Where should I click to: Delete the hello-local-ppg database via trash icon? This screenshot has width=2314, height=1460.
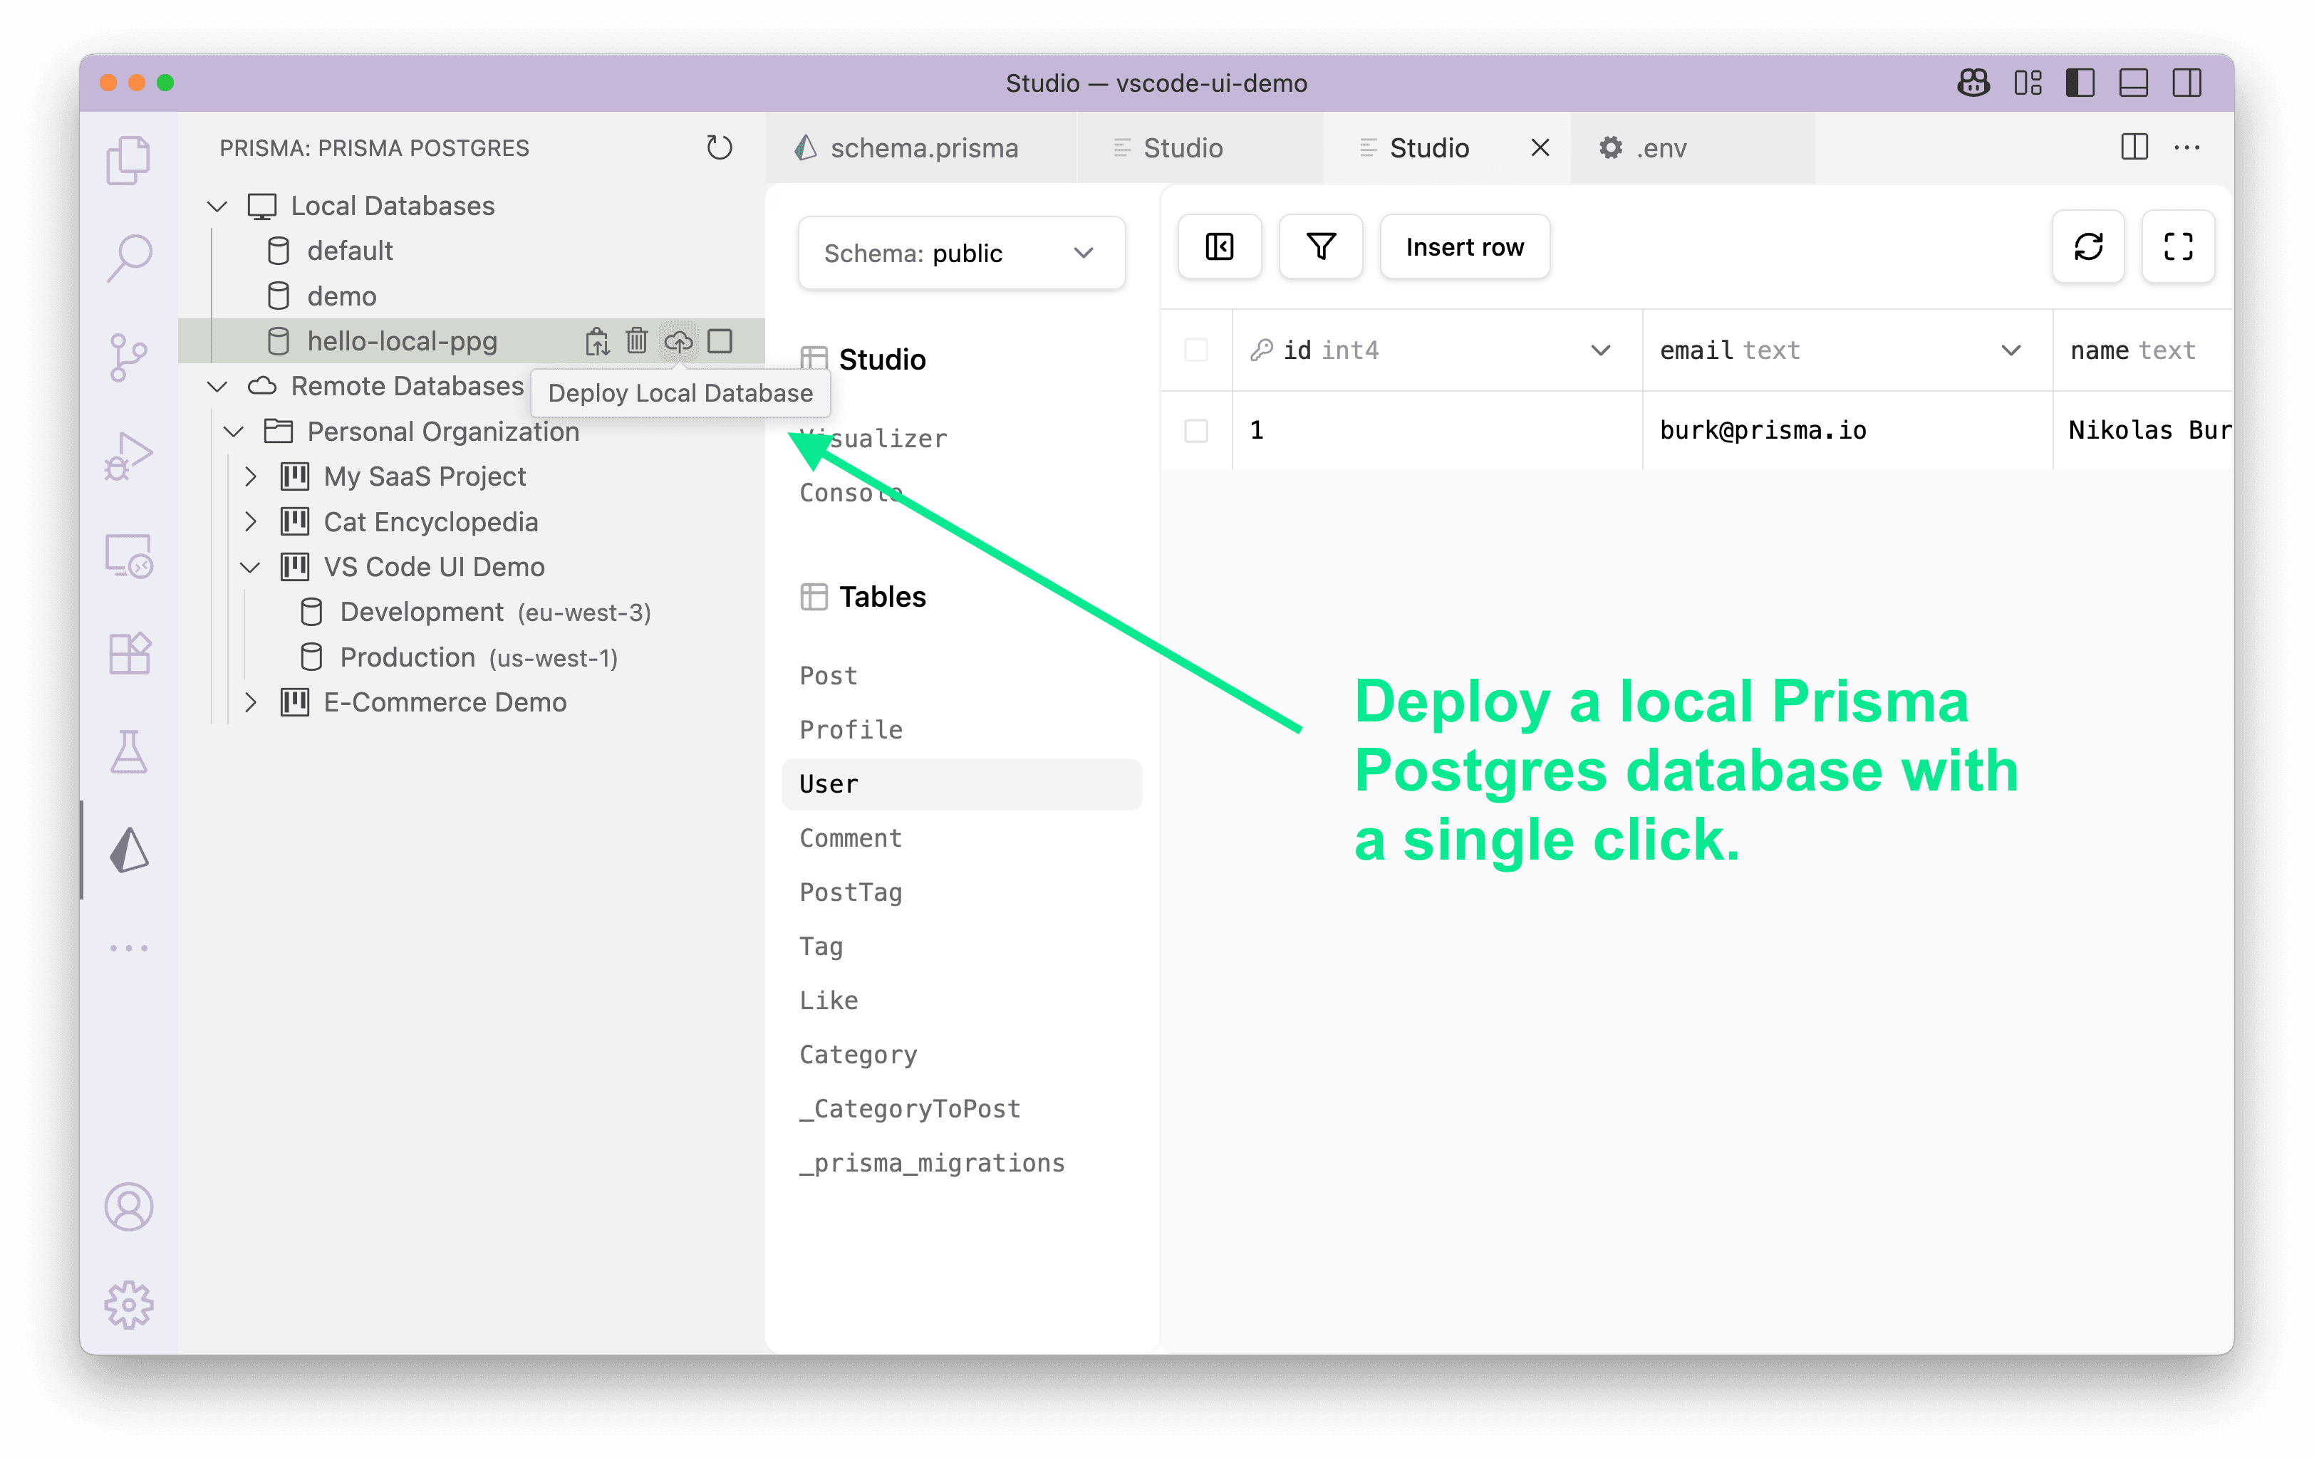tap(637, 341)
